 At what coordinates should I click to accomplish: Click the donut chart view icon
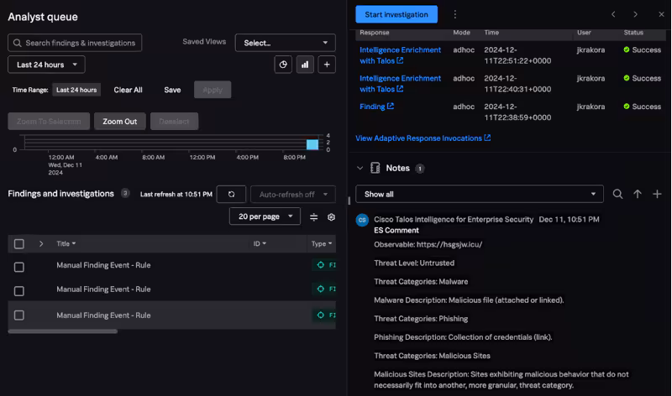pyautogui.click(x=283, y=65)
